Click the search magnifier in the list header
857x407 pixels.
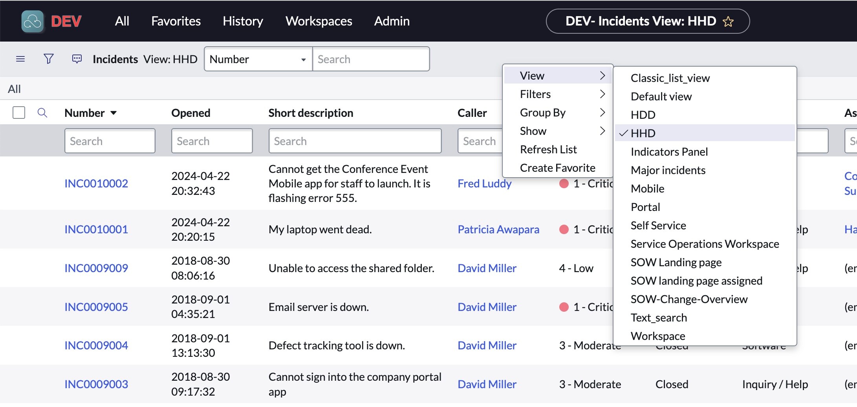42,113
